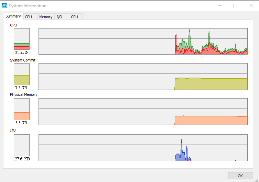Click the System Commit meter showing 7.3 GB

[22, 74]
